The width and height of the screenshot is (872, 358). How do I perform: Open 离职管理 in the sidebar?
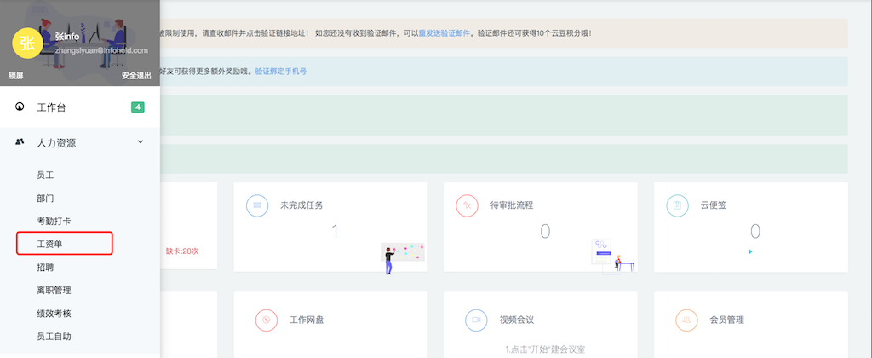[x=54, y=290]
